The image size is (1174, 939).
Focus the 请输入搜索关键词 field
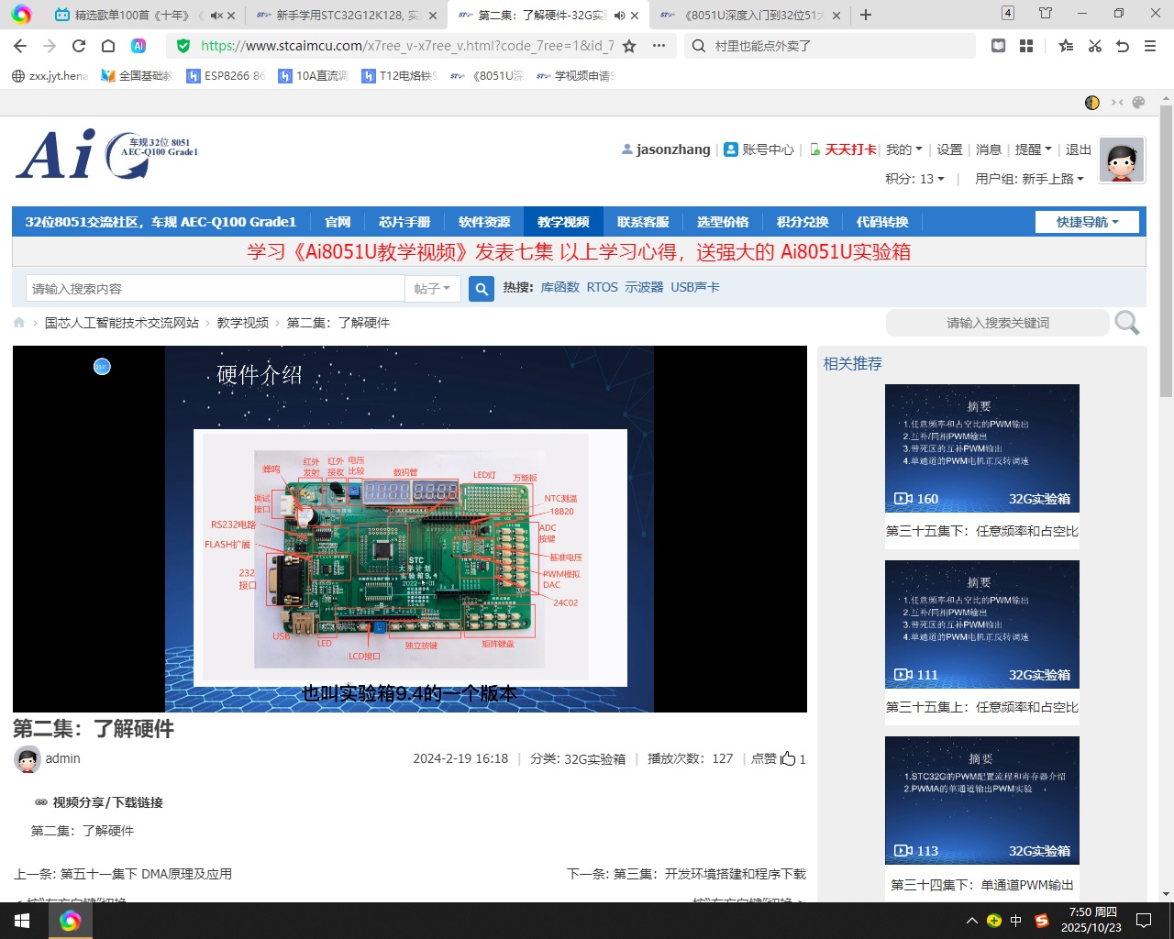tap(998, 323)
